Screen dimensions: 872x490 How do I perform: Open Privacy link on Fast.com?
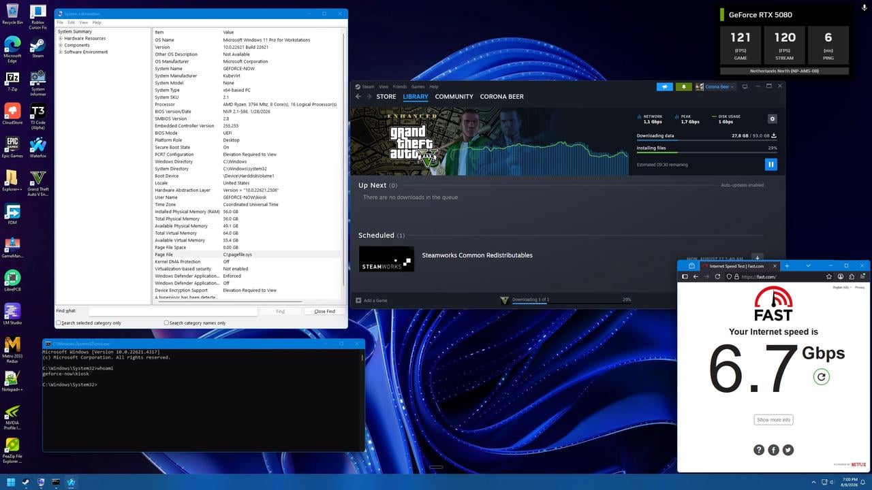pyautogui.click(x=860, y=287)
